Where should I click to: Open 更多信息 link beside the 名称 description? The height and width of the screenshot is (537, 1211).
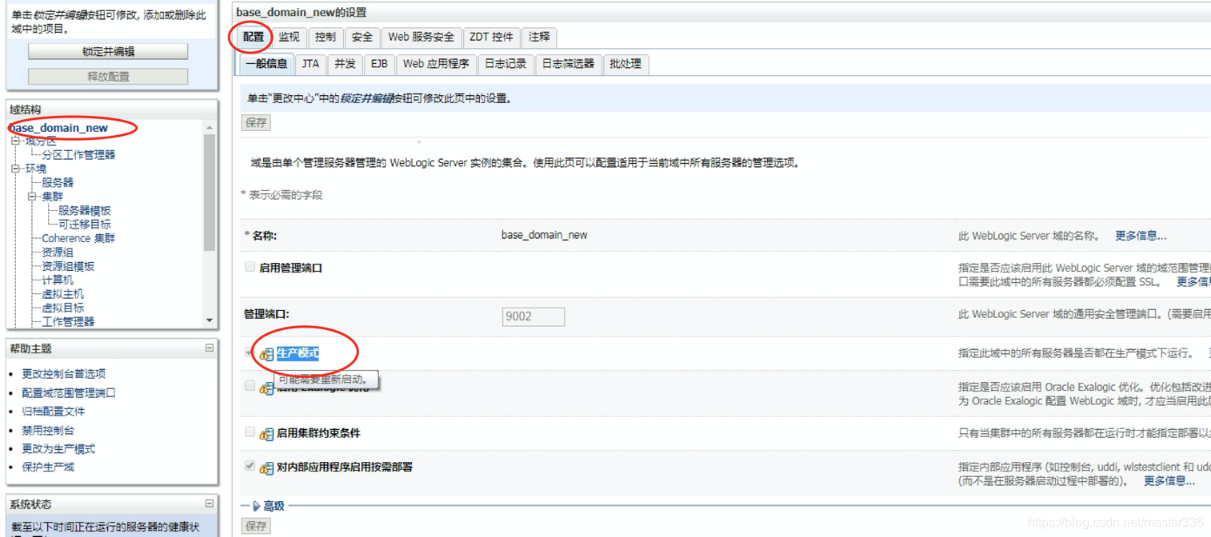(x=1141, y=236)
